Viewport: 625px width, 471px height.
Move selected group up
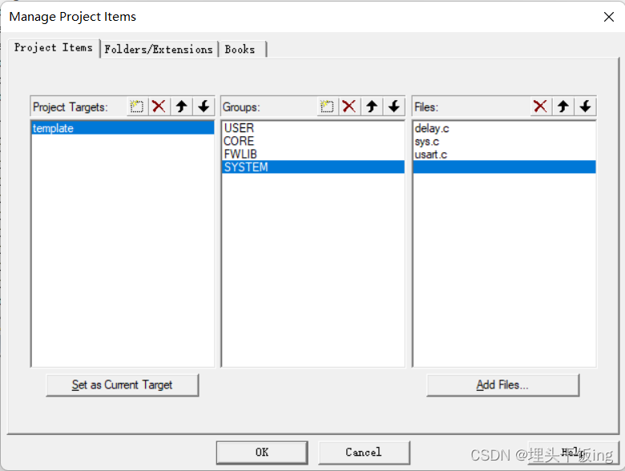coord(372,107)
